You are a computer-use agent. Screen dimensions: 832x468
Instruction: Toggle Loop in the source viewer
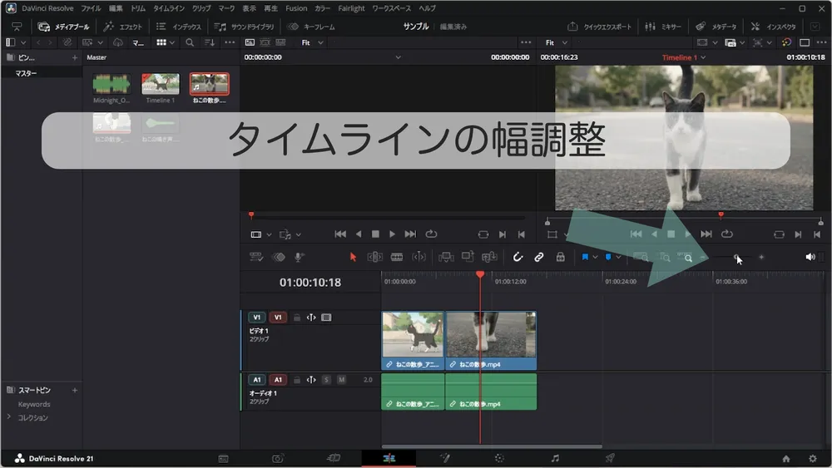[431, 234]
